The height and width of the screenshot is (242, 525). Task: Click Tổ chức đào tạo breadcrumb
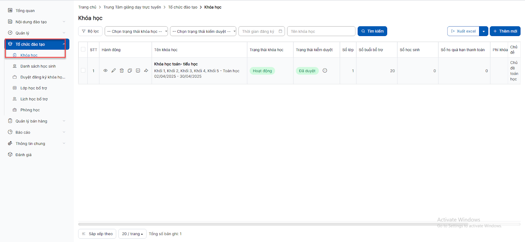[x=183, y=7]
